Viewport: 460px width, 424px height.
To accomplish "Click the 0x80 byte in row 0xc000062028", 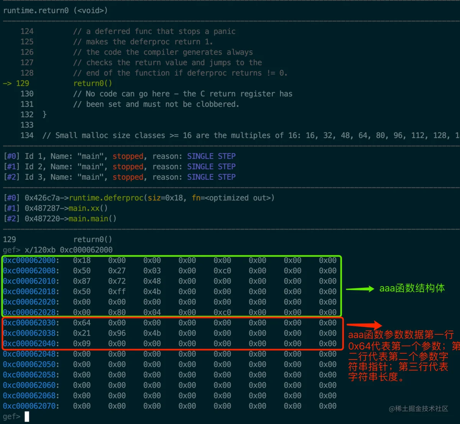I will (117, 312).
